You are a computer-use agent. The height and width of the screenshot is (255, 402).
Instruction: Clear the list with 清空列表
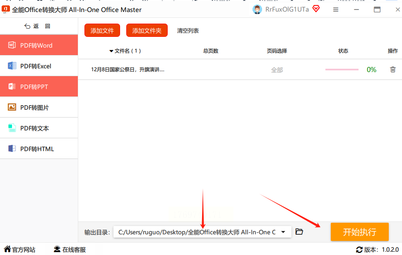tap(188, 31)
